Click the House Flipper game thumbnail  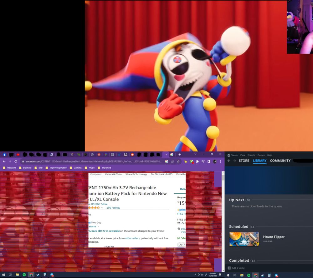tap(244, 239)
